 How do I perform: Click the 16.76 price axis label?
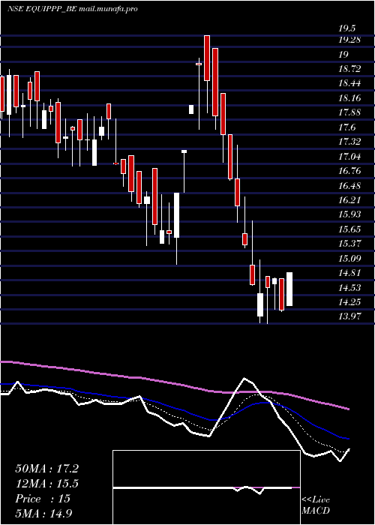(x=349, y=171)
